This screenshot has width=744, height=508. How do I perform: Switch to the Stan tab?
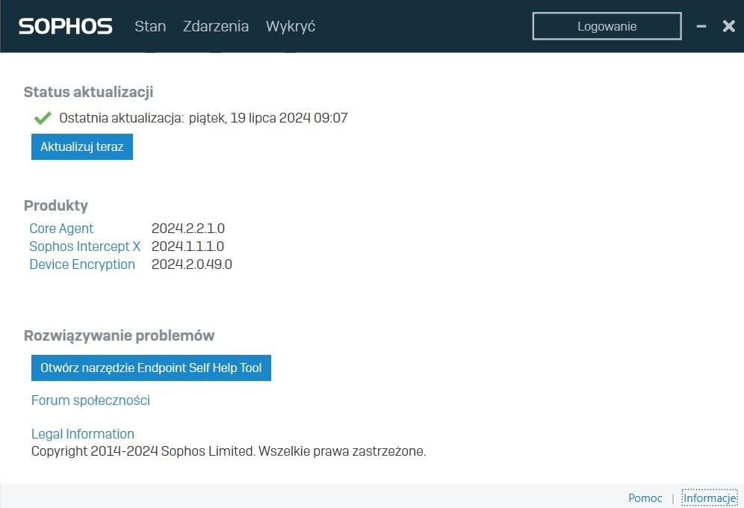click(150, 26)
